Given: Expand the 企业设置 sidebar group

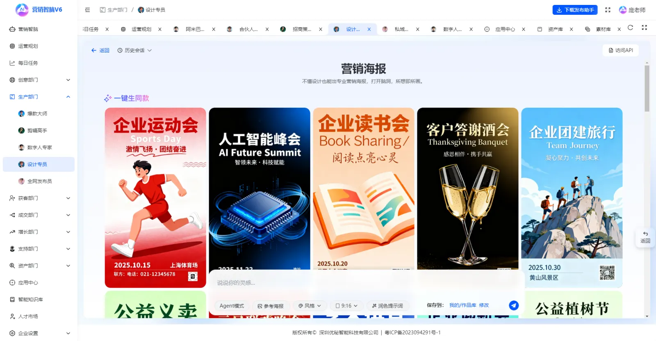Looking at the screenshot, I should coord(39,333).
